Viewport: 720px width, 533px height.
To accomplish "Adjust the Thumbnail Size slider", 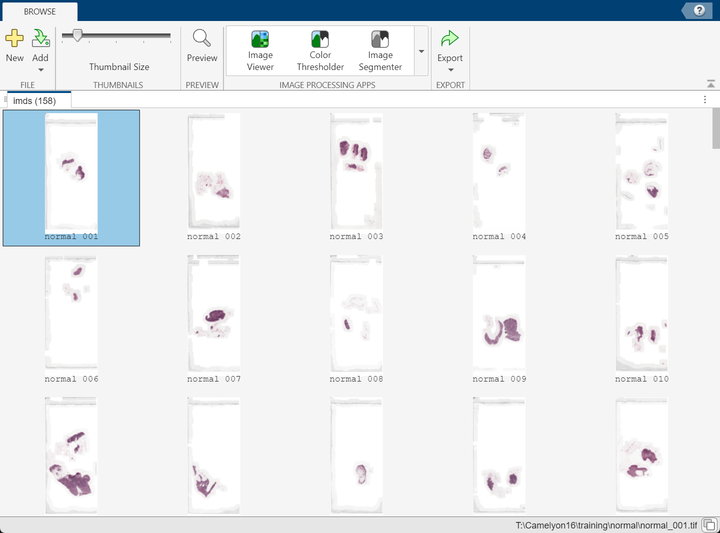I will tap(77, 35).
